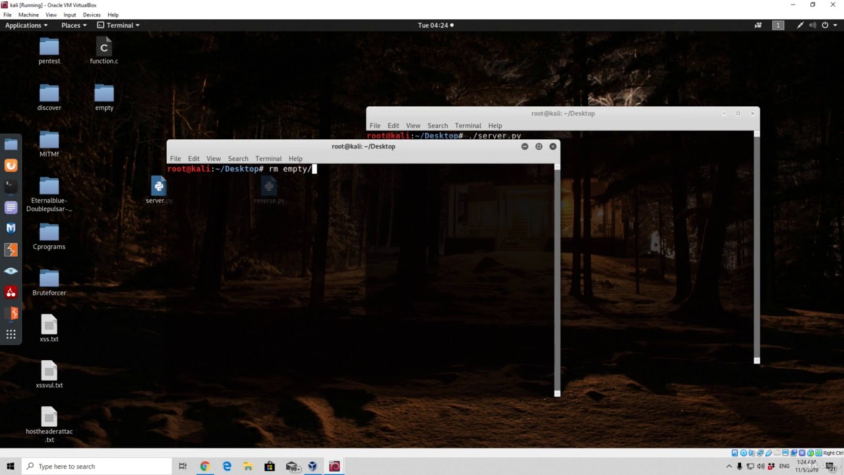Image resolution: width=844 pixels, height=475 pixels.
Task: Open the Terminal menu in the back terminal window
Action: tap(467, 125)
